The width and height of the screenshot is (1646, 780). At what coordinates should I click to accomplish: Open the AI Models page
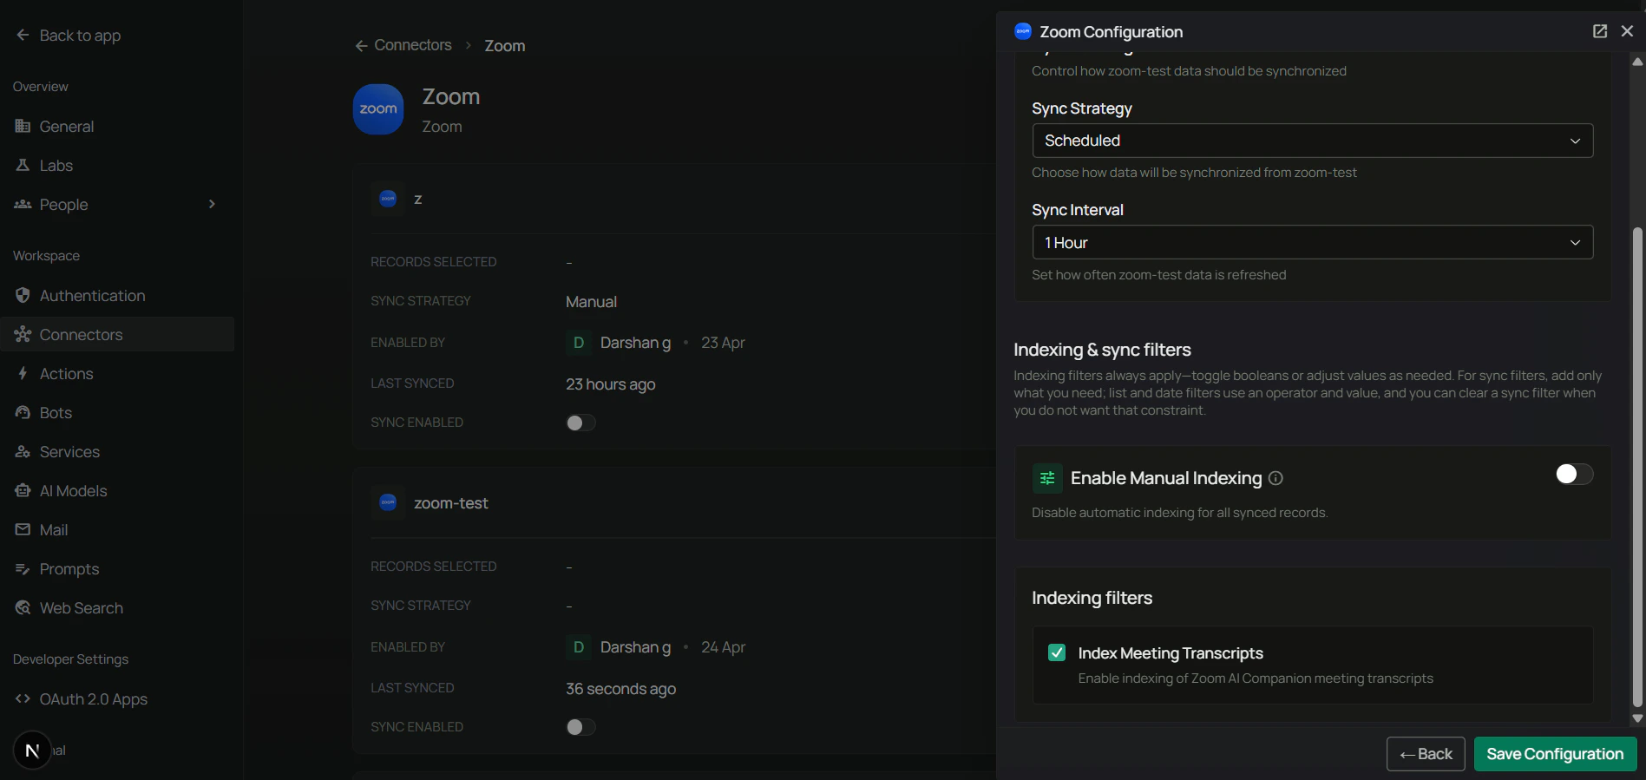pos(117,490)
